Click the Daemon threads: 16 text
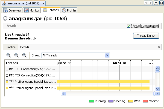This screenshot has width=164, height=109. pyautogui.click(x=20, y=38)
